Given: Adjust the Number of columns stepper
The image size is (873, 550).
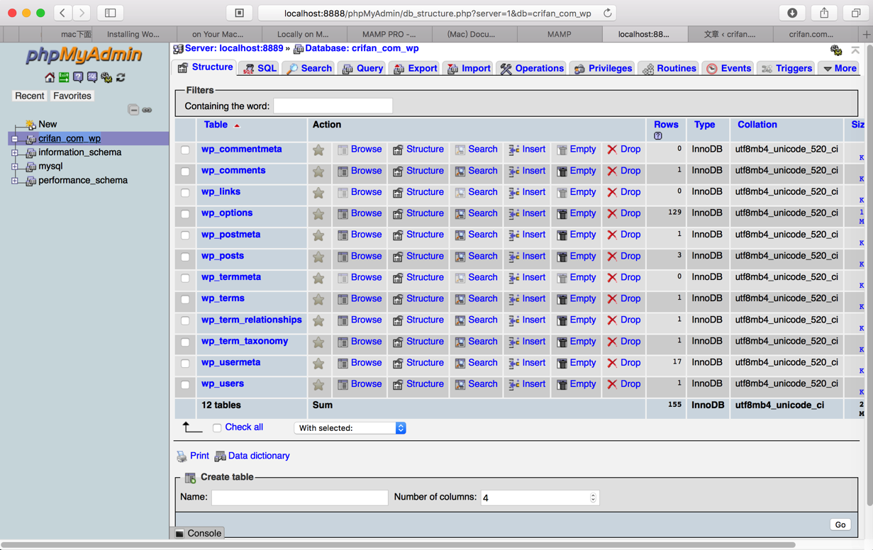Looking at the screenshot, I should coord(593,498).
